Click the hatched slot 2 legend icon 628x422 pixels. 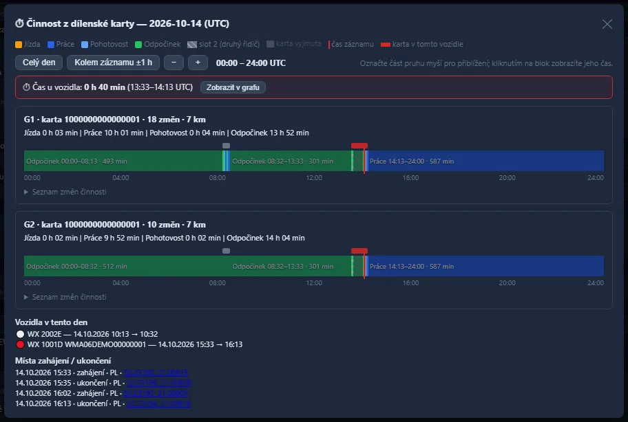[193, 45]
